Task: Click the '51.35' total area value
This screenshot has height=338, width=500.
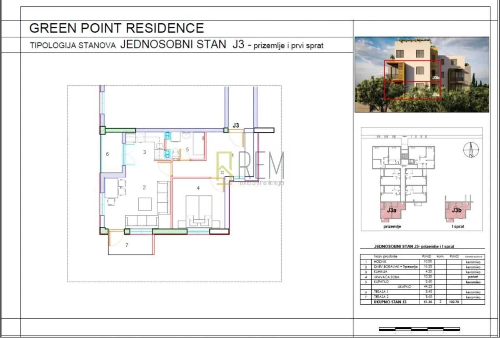Action: (428, 302)
